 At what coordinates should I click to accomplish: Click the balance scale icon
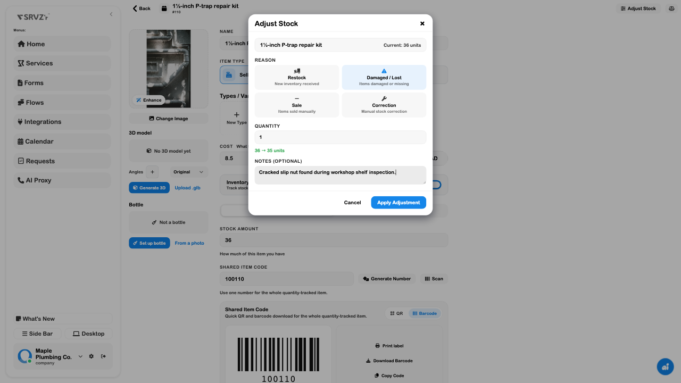(x=670, y=9)
